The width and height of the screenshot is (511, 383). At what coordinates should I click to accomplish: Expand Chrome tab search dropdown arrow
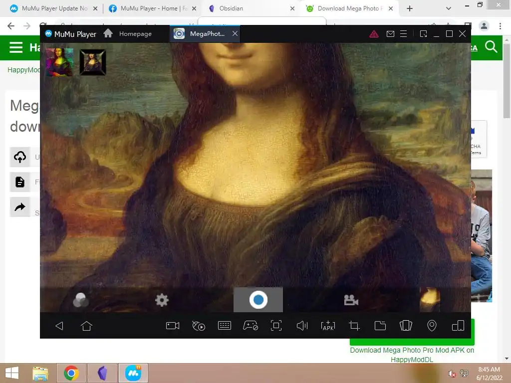449,8
